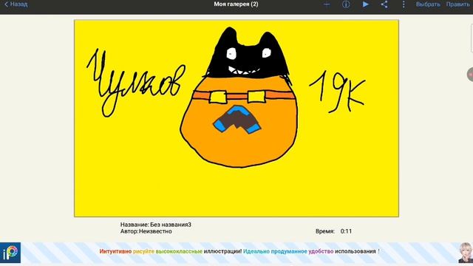The image size is (473, 266).
Task: Click the minus icon in top bar
Action: (x=327, y=4)
